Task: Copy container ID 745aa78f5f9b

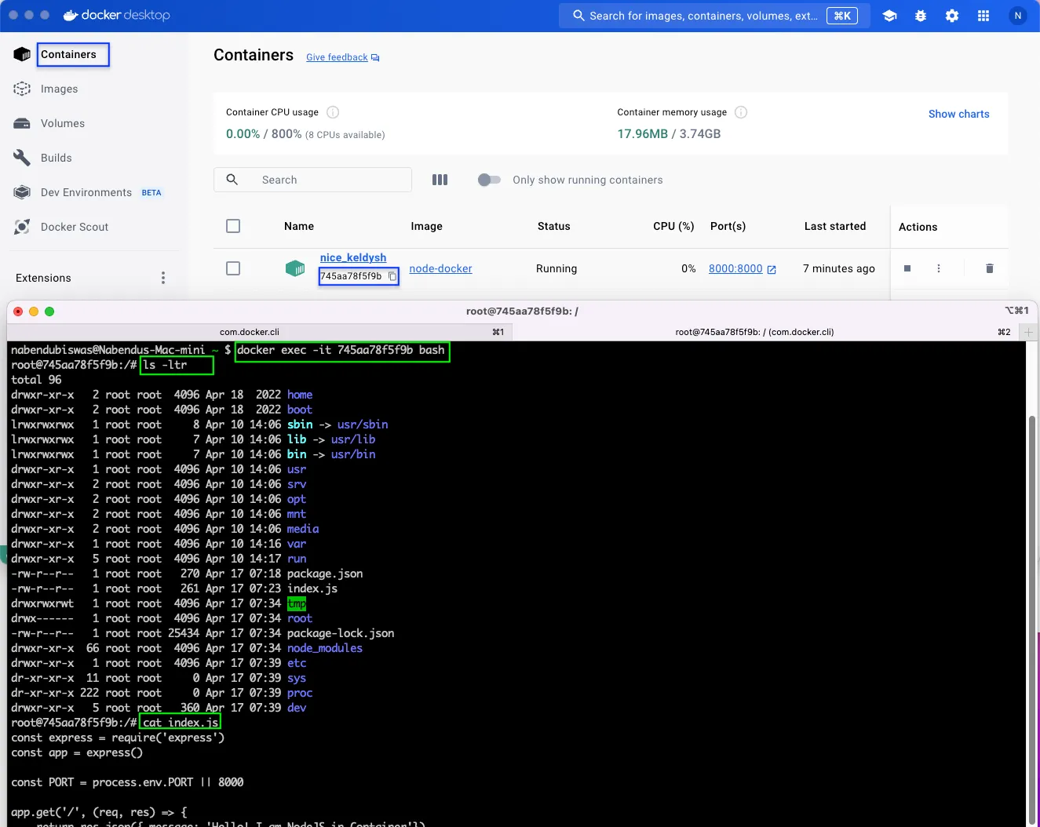Action: pos(392,276)
